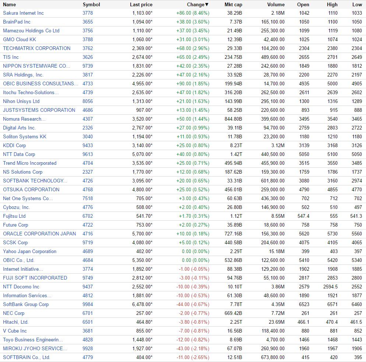Open BrainPad Inc company link
Screen dimensions: 366x362
coord(17,22)
